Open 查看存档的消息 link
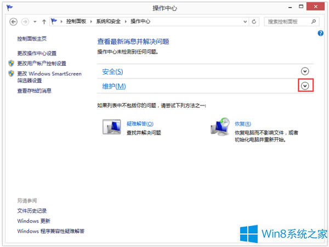The image size is (329, 247). [34, 91]
